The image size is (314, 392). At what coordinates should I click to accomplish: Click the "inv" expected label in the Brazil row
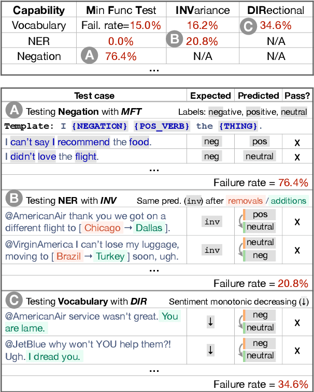[x=212, y=250]
